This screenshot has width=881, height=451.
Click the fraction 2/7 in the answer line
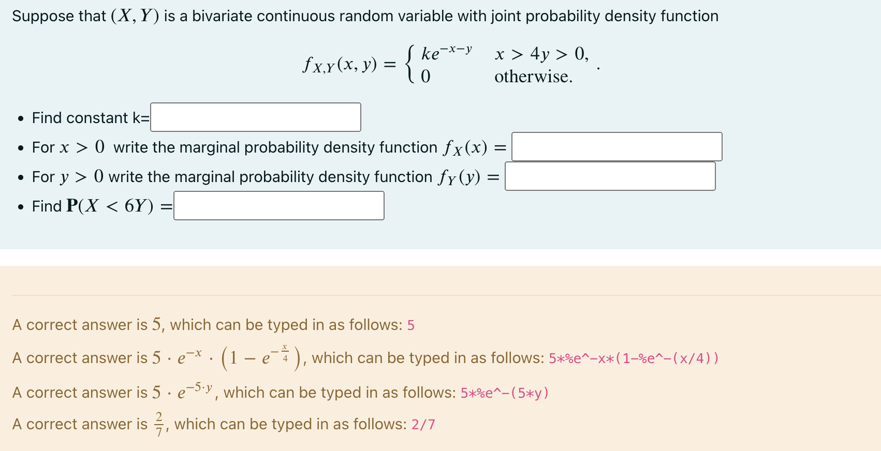[159, 424]
